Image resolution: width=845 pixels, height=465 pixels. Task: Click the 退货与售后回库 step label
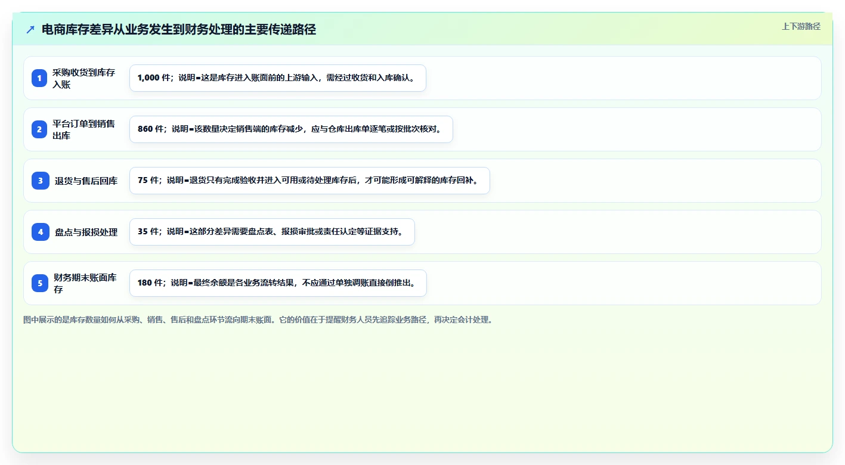pyautogui.click(x=86, y=181)
